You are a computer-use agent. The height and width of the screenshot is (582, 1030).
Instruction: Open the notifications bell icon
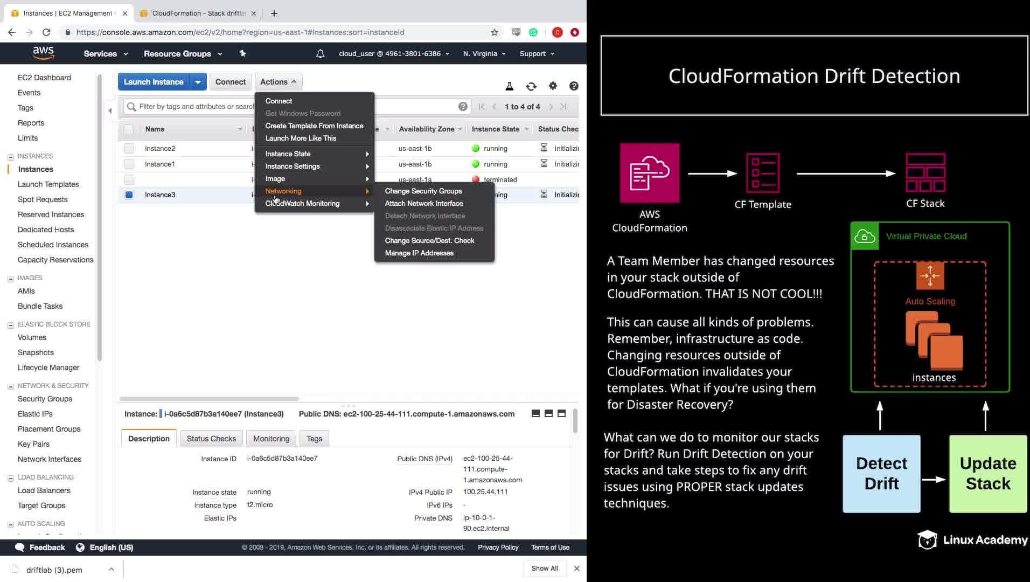coord(320,54)
